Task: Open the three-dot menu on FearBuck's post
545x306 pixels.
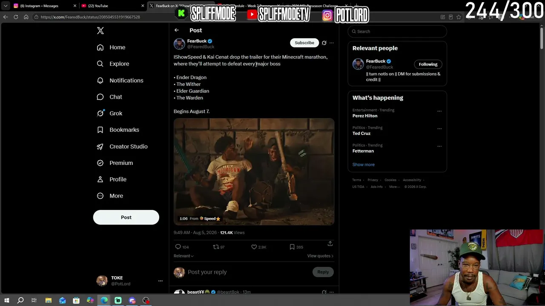Action: [x=332, y=43]
